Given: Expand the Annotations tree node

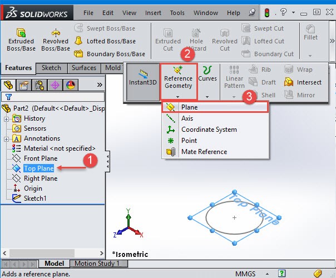Looking at the screenshot, I should point(7,139).
